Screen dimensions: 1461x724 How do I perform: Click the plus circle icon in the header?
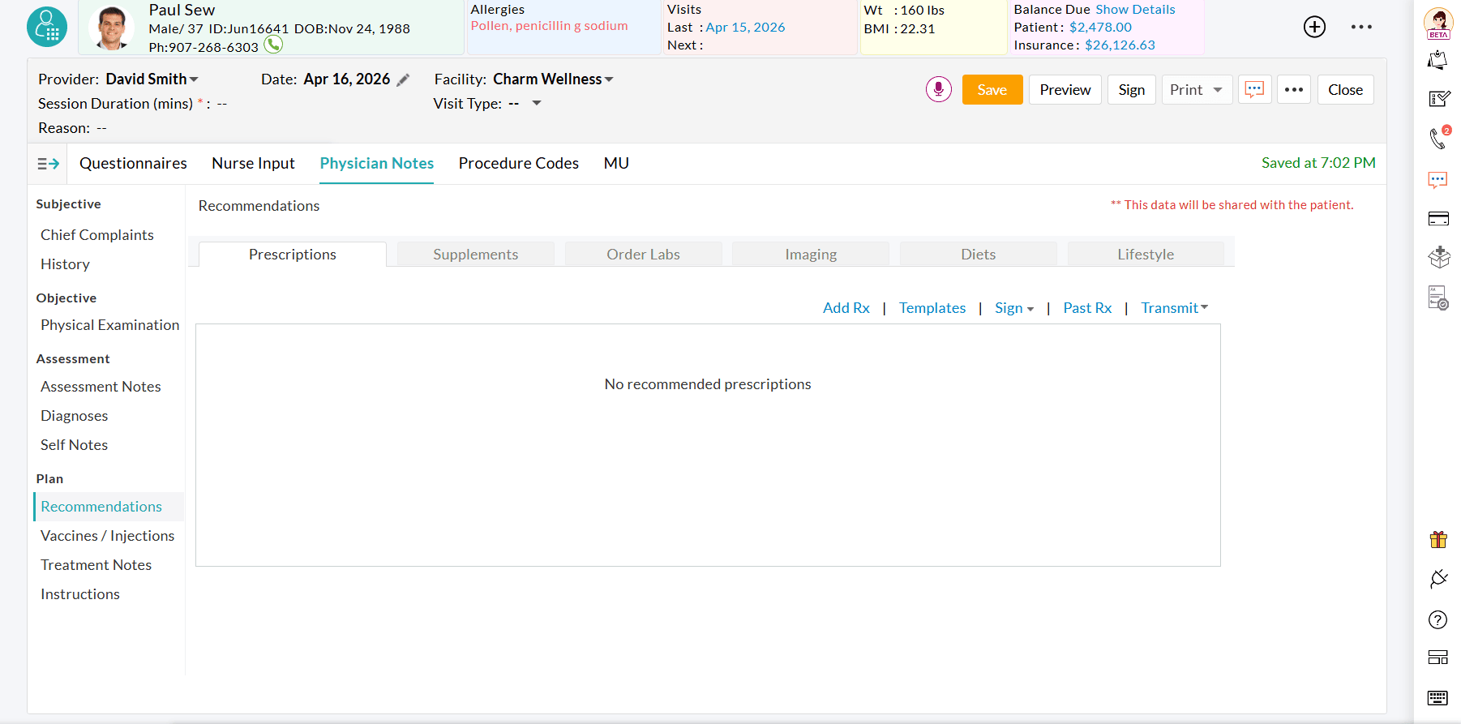coord(1314,27)
